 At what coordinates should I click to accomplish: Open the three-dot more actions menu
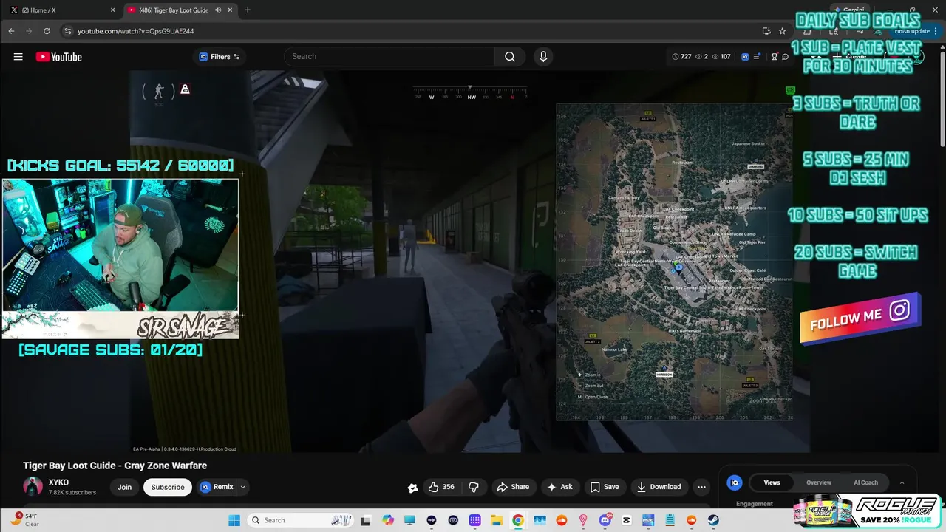pos(701,487)
